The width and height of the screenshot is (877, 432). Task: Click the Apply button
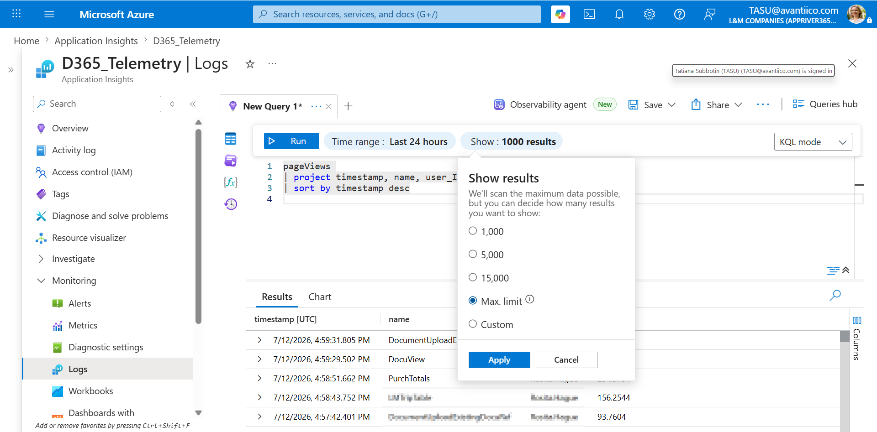499,360
